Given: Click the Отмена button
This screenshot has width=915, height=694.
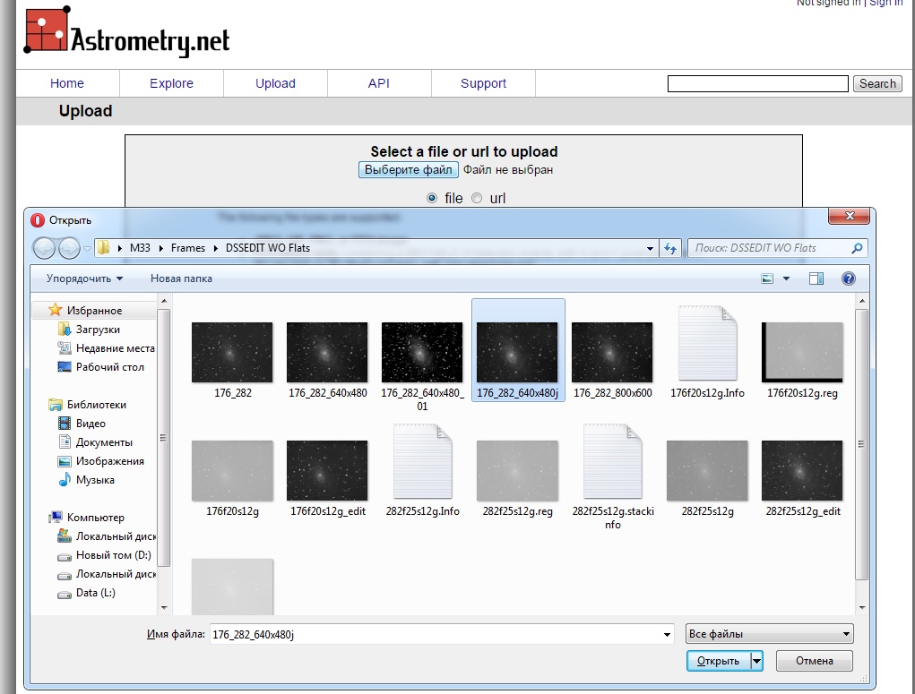Looking at the screenshot, I should pyautogui.click(x=813, y=661).
